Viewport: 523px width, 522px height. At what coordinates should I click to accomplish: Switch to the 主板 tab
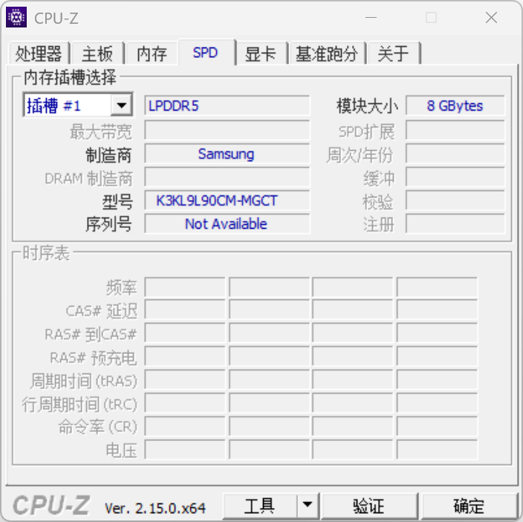tap(97, 53)
